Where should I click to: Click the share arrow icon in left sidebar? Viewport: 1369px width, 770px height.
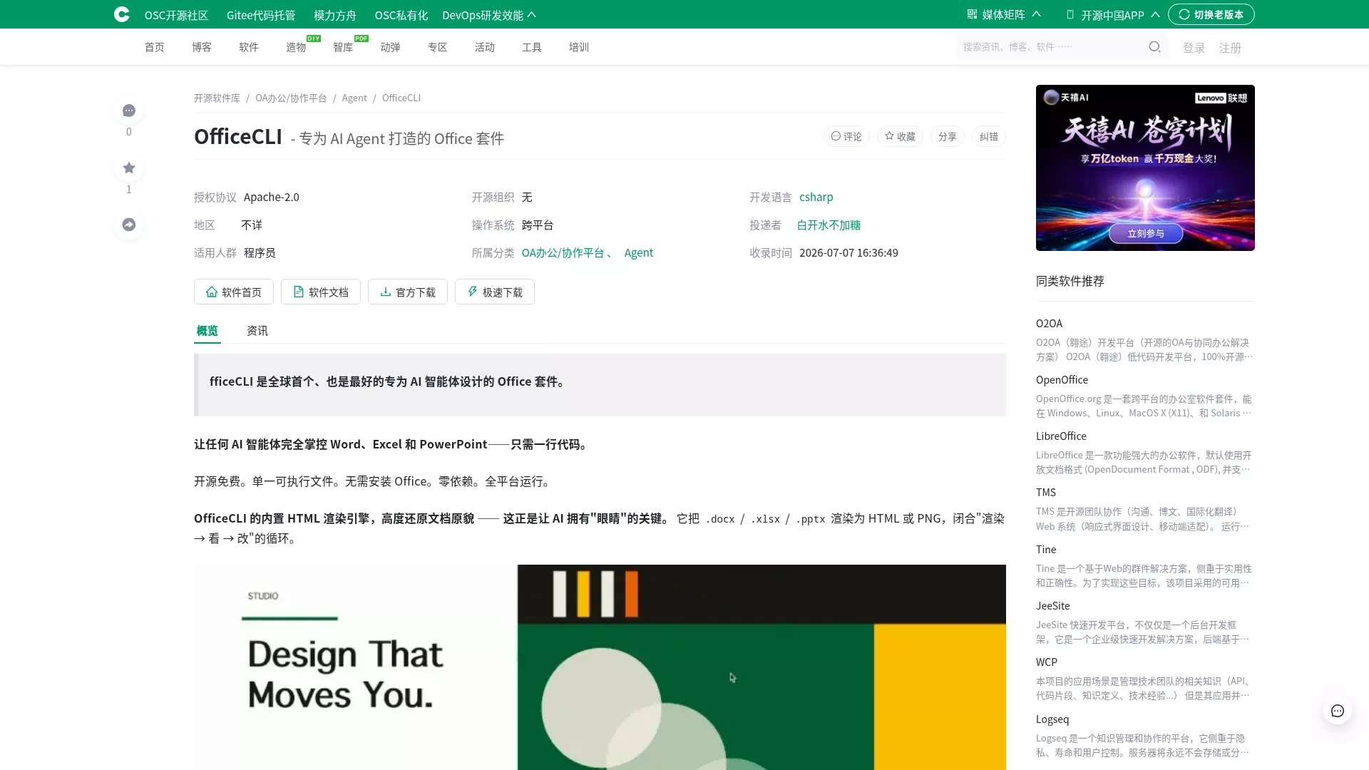click(129, 225)
